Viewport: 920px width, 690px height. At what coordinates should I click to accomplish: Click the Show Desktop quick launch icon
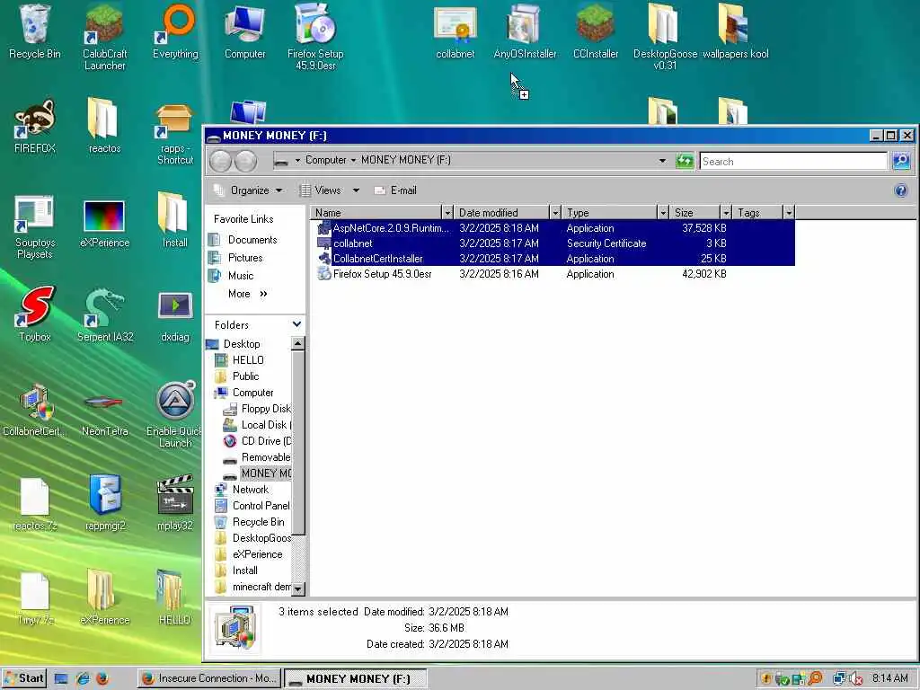61,679
